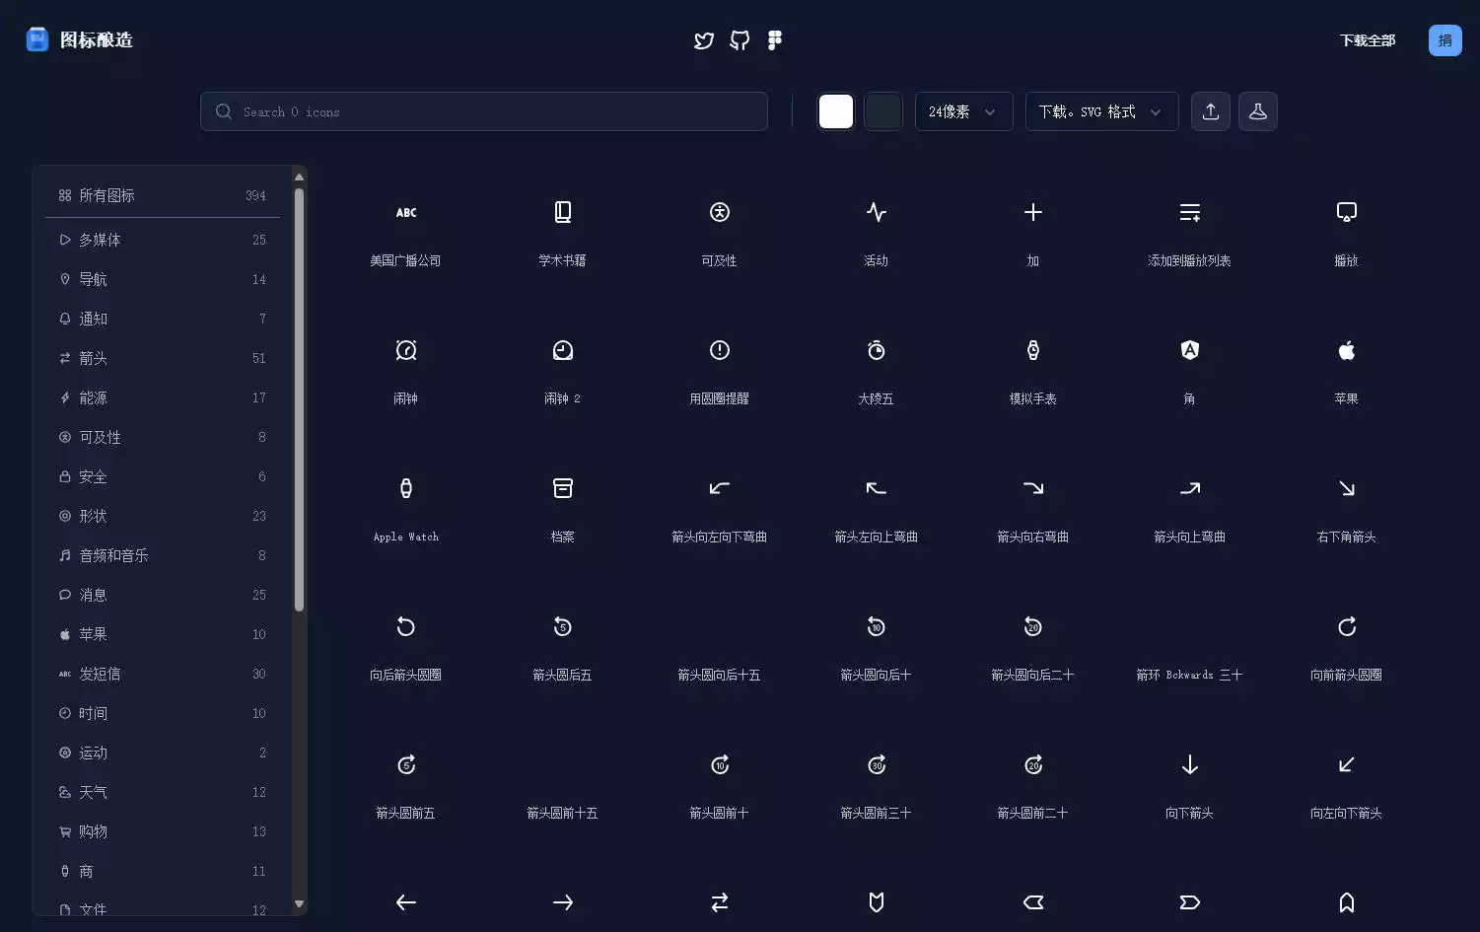The width and height of the screenshot is (1480, 932).
Task: Filter by 音频和音乐 category
Action: click(x=163, y=555)
